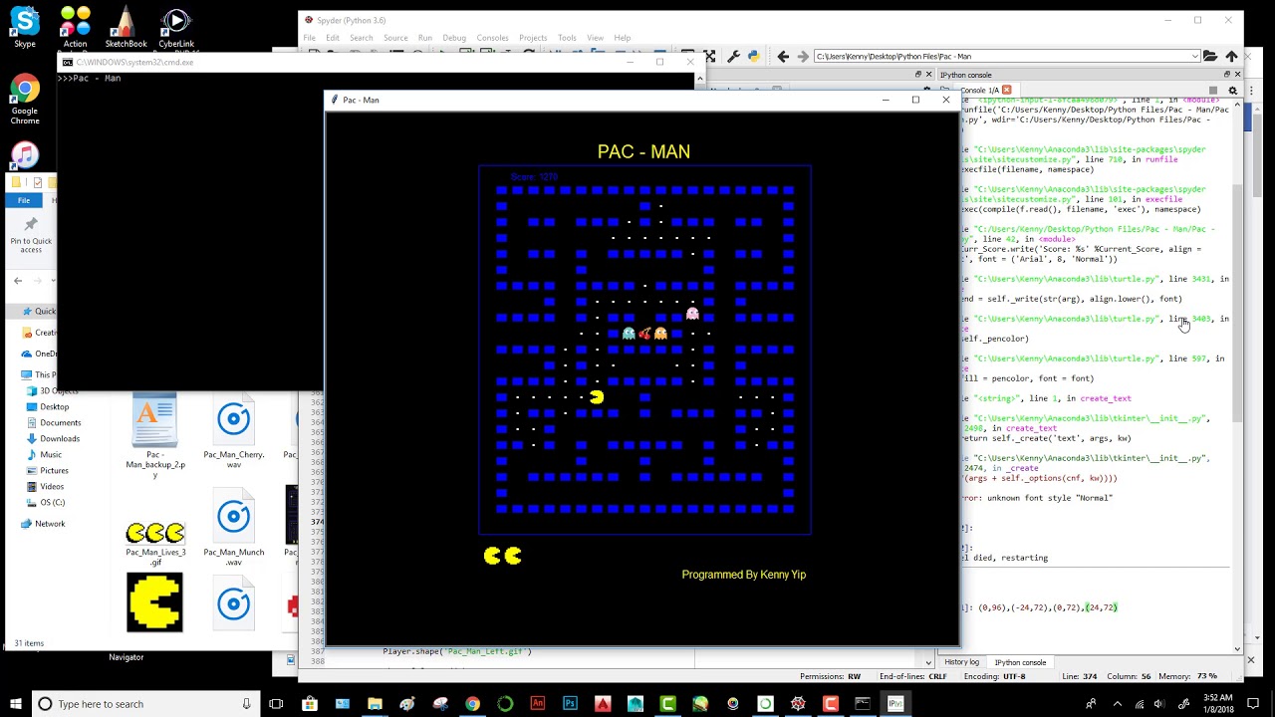Open Spyder Tools menu
The image size is (1275, 717).
pyautogui.click(x=567, y=38)
